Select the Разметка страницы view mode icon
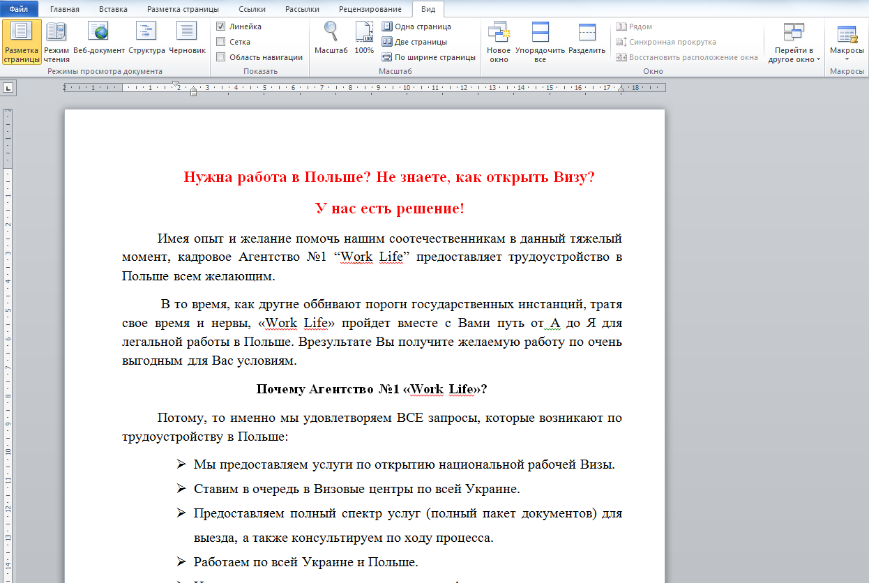 (22, 42)
